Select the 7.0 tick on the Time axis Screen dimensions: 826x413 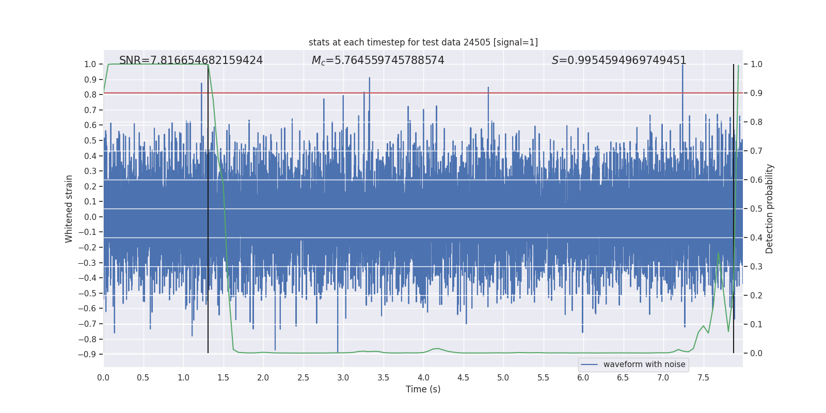click(663, 377)
